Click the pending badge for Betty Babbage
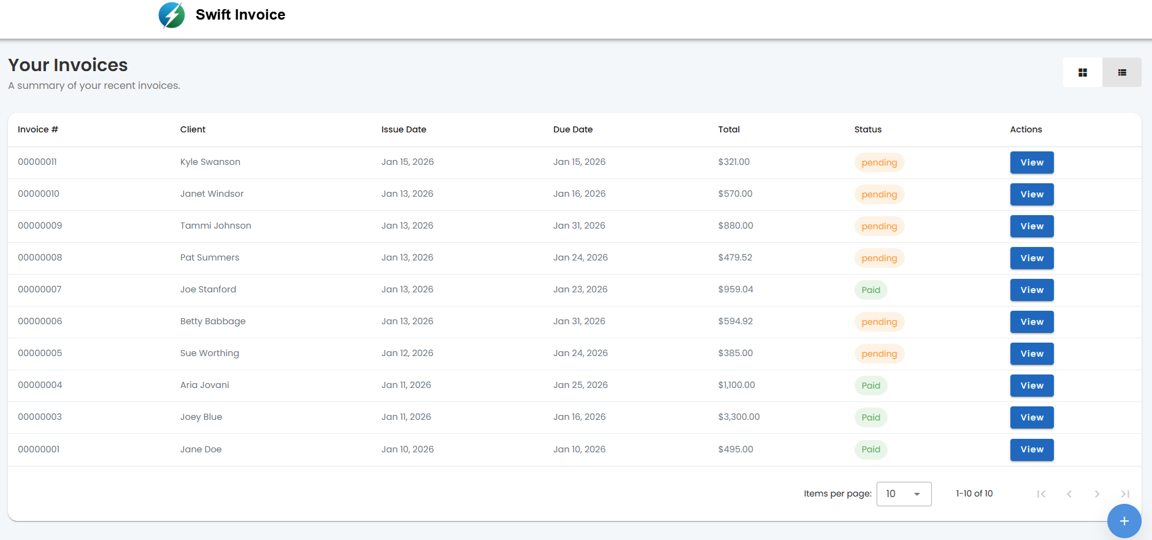Screen dimensions: 1152x540 (x=879, y=322)
